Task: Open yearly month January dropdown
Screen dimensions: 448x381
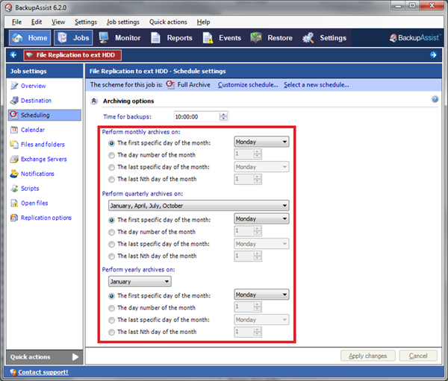Action: click(140, 282)
